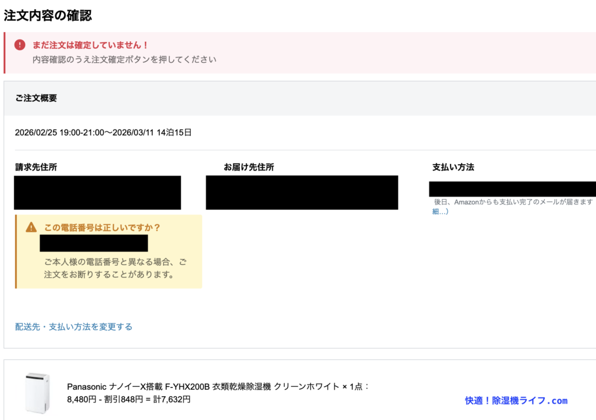Click the お届け先住所 label

(249, 168)
